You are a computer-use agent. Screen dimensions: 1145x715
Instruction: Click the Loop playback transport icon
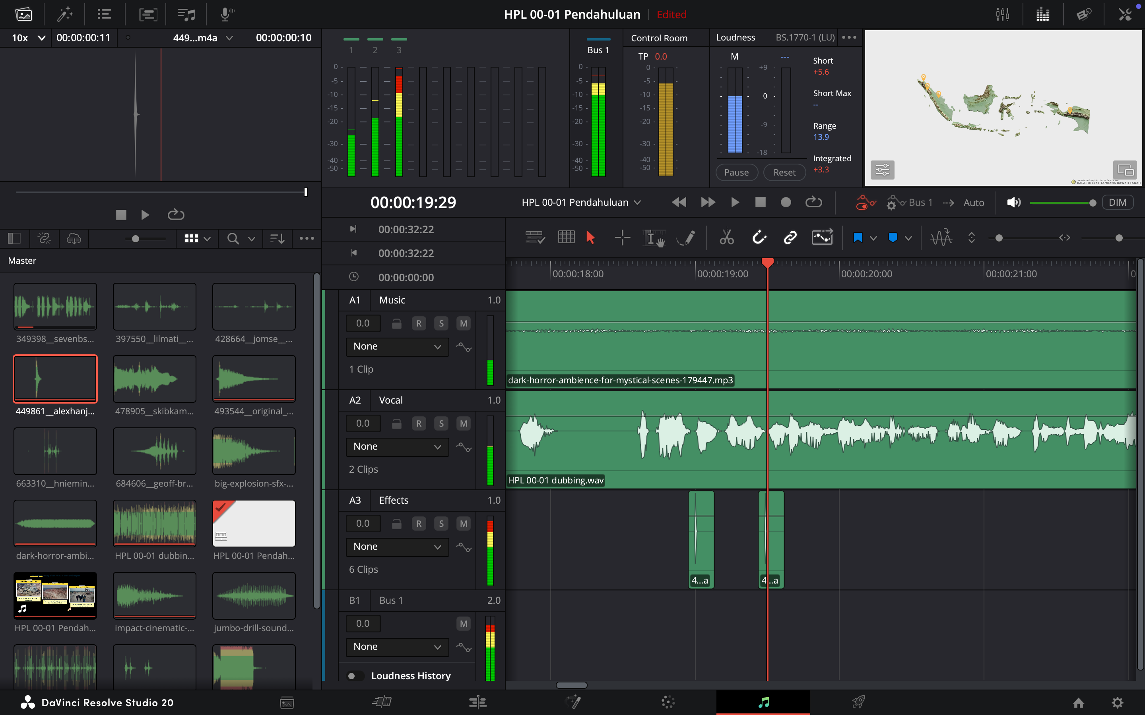pyautogui.click(x=813, y=203)
